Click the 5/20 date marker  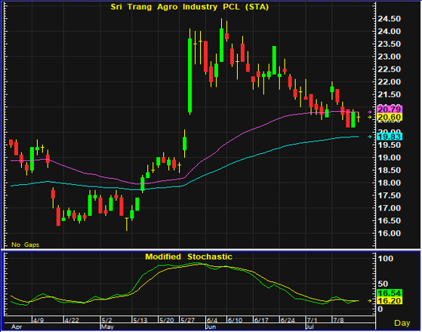167,320
